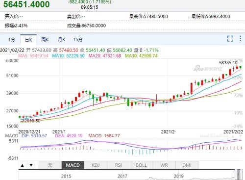Click the up triangle indicator arrow

coord(23,165)
